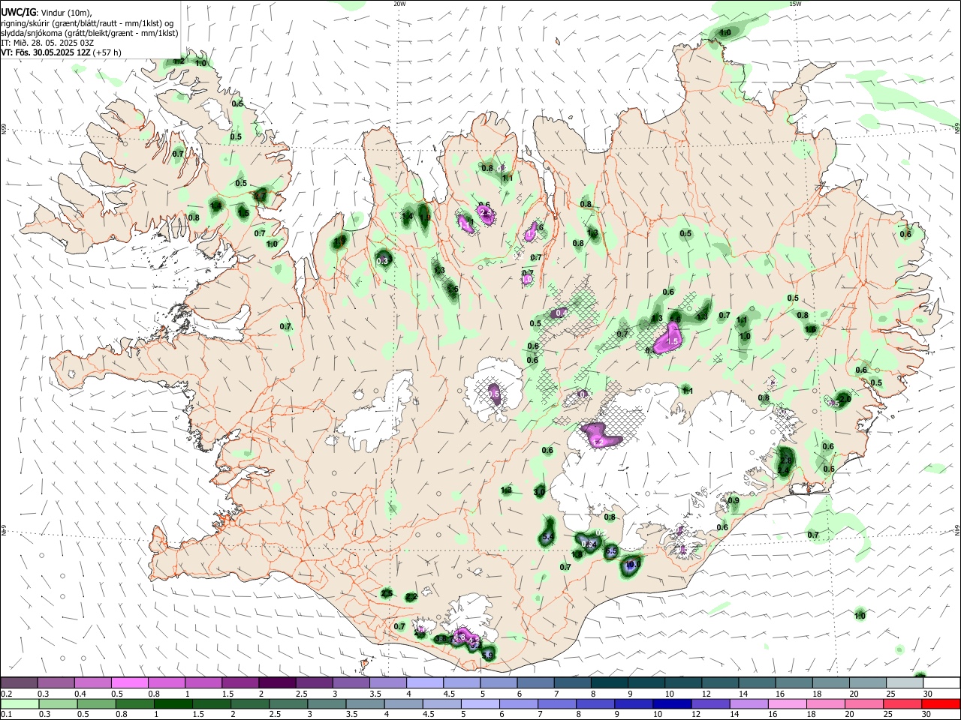Viewport: 961px width, 720px height.
Task: Click the 2.4 value just below the 2.8 label
Action: coord(784,470)
